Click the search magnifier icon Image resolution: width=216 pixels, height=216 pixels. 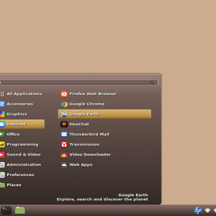152,83
